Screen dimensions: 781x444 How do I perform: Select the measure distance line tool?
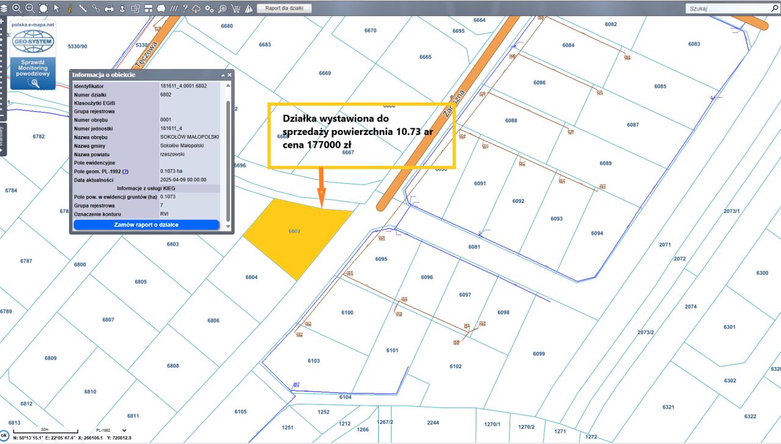tap(83, 9)
